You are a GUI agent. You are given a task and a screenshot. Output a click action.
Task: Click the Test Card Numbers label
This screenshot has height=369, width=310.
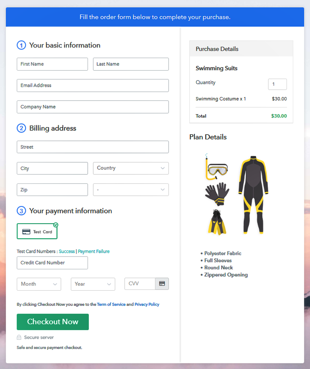point(37,251)
